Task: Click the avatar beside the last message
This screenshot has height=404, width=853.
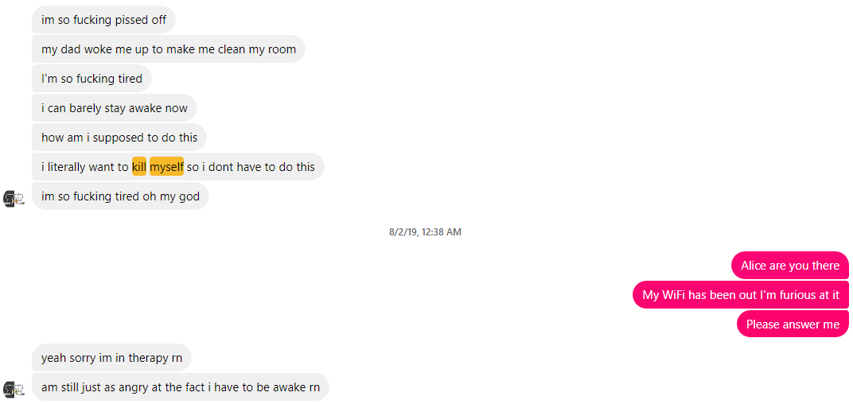Action: tap(14, 390)
